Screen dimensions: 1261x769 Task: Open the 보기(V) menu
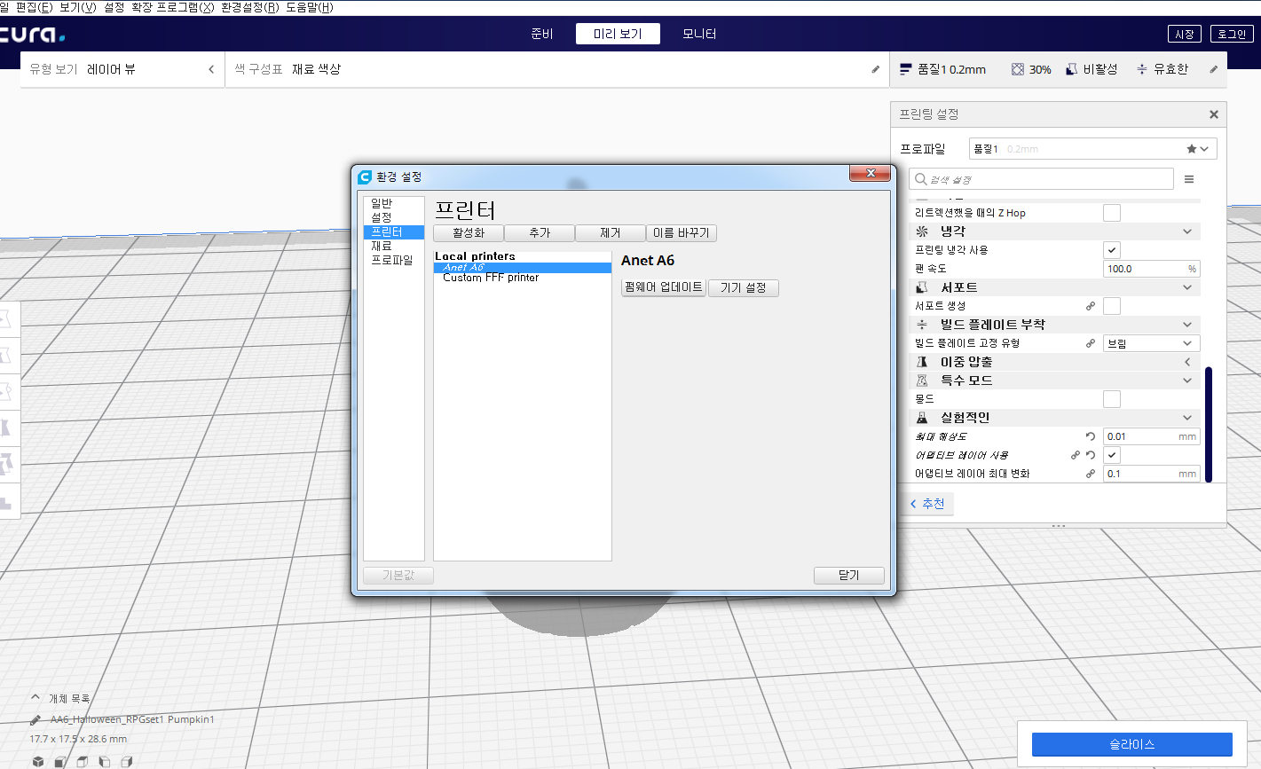coord(77,7)
